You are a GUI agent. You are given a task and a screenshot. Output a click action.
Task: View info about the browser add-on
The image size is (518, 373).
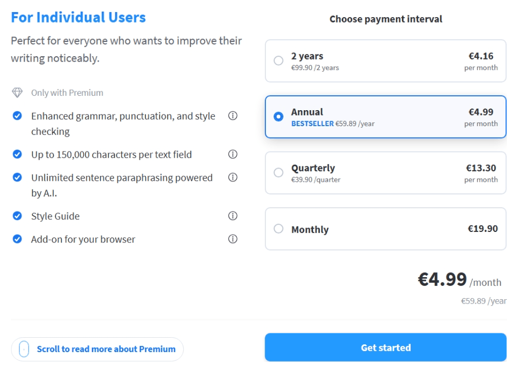pyautogui.click(x=232, y=239)
